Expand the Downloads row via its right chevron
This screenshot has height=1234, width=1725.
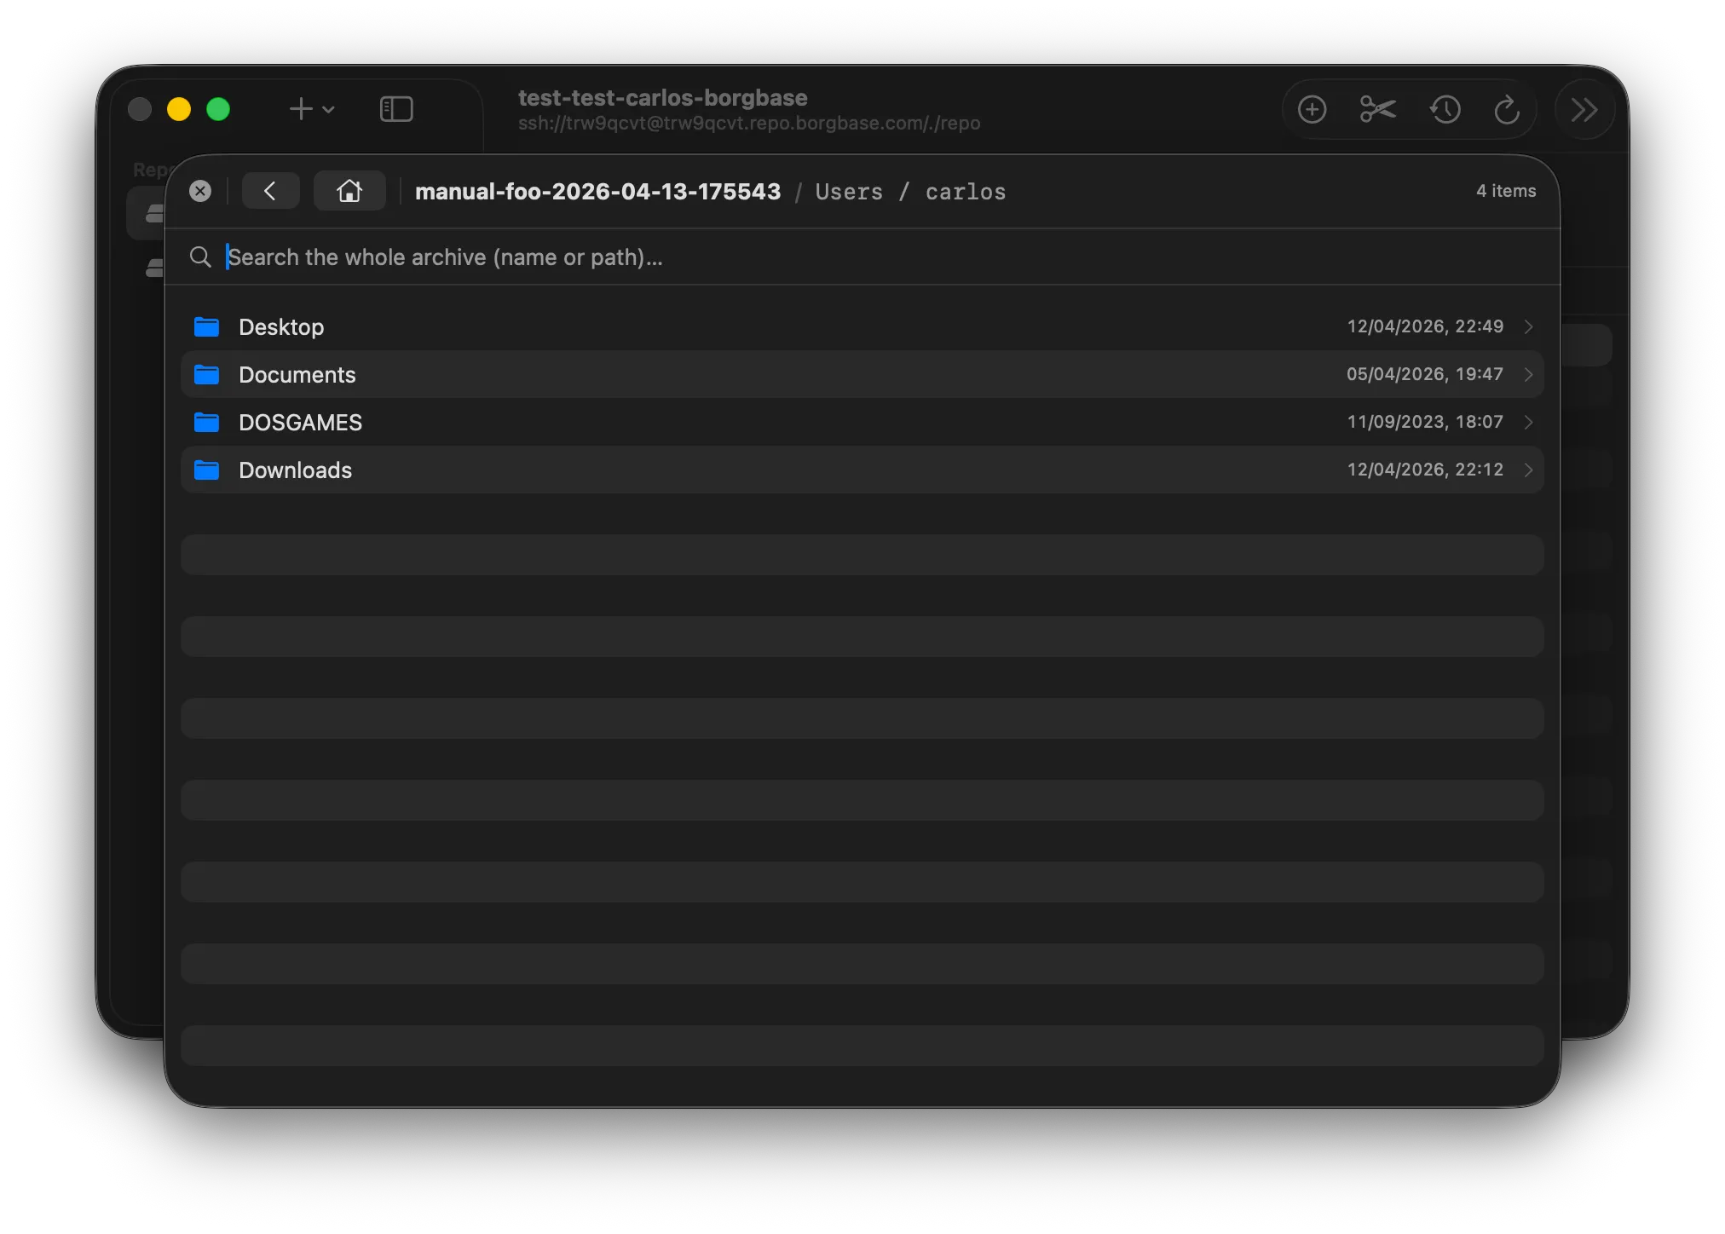[1528, 470]
